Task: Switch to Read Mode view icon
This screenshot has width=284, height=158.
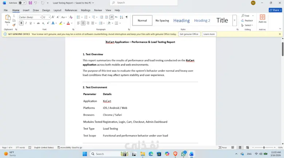Action: (233, 147)
